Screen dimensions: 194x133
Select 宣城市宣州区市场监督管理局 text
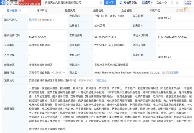tap(111, 65)
